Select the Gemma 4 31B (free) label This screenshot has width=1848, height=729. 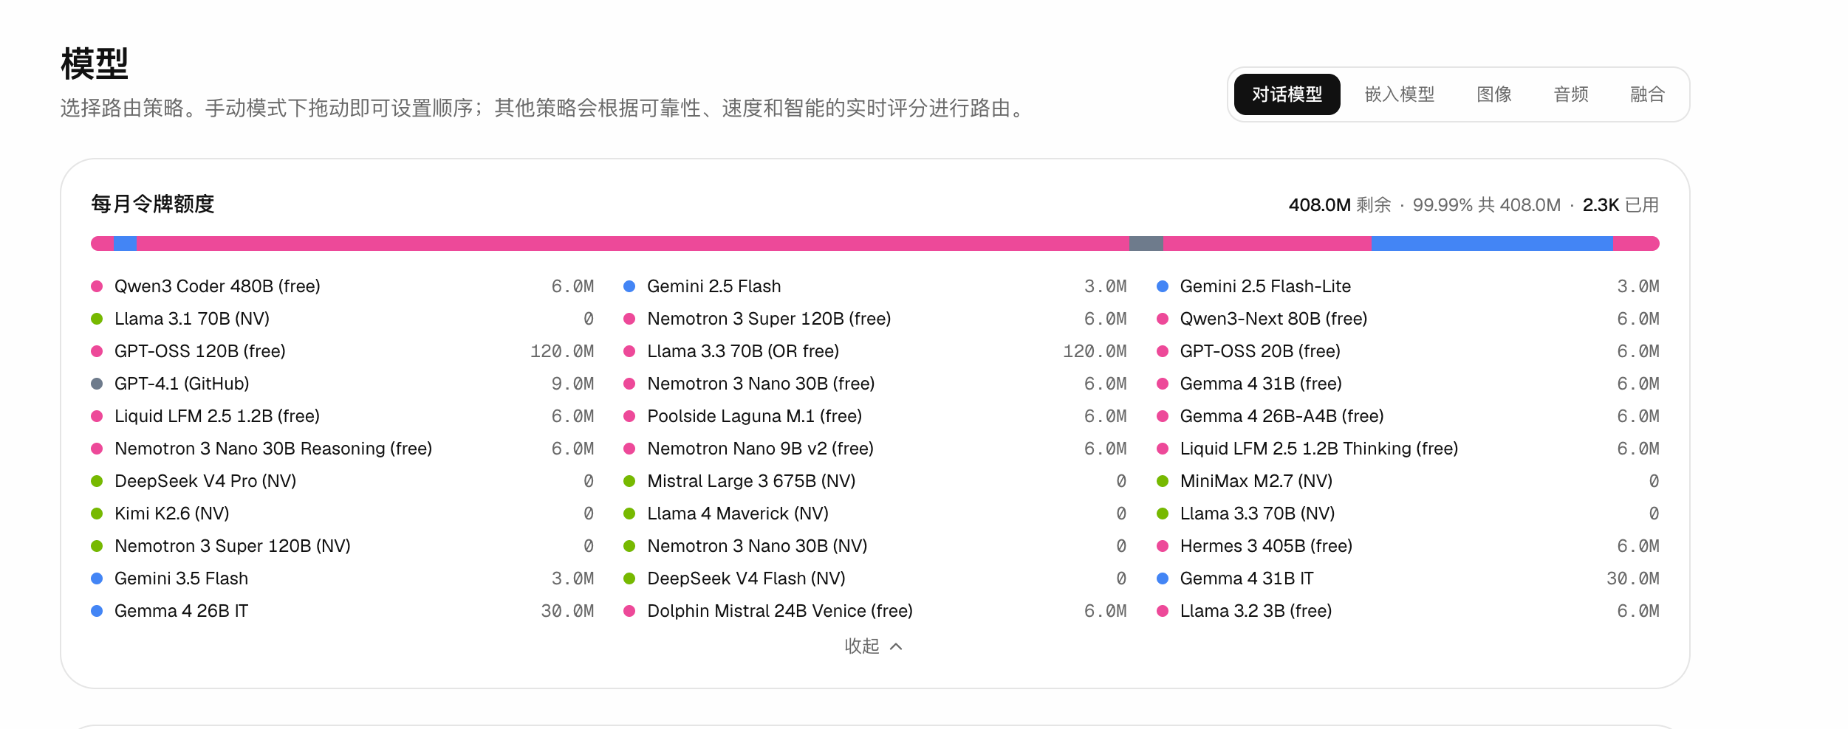coord(1261,384)
